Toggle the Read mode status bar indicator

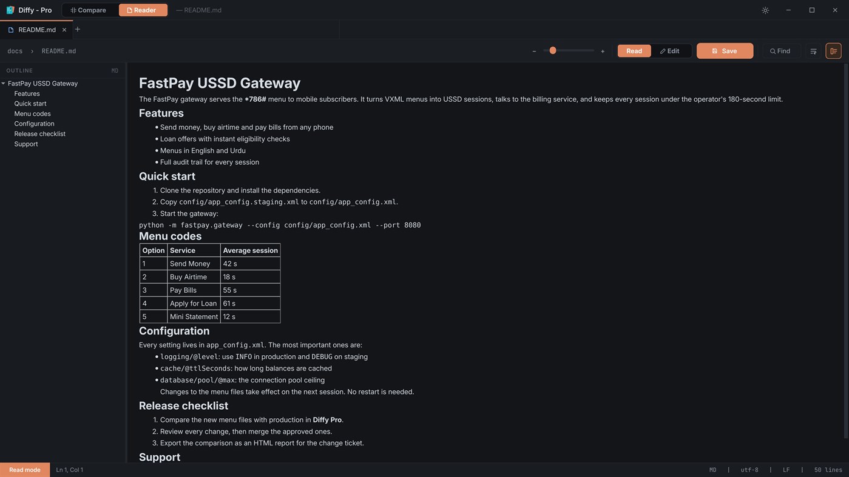click(x=25, y=470)
